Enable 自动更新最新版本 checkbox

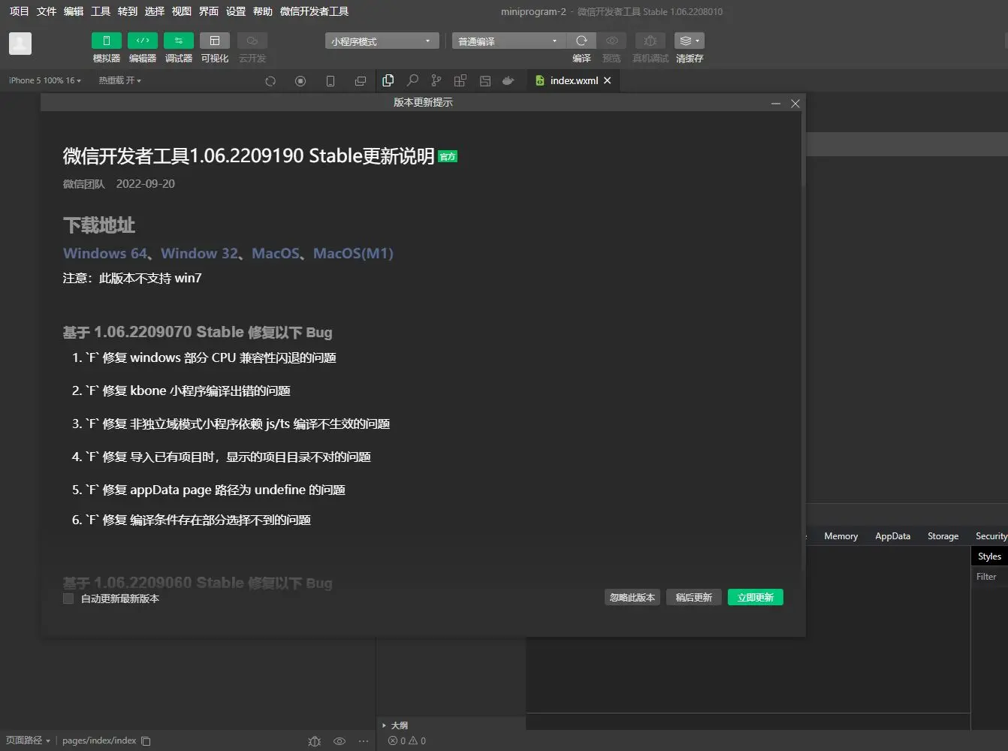pos(68,599)
